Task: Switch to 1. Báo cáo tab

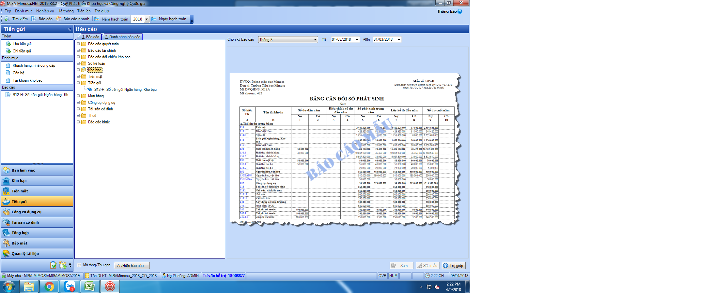Action: [x=90, y=37]
